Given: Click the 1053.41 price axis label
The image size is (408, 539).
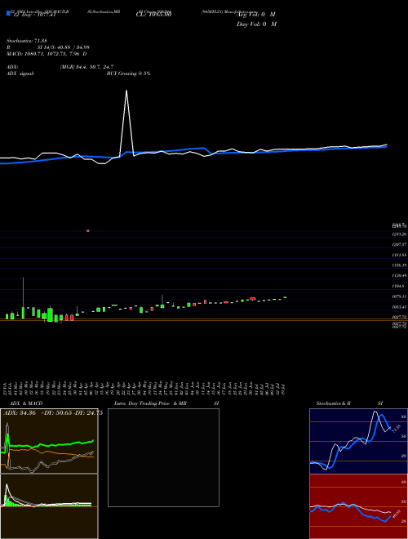Looking at the screenshot, I should (400, 306).
